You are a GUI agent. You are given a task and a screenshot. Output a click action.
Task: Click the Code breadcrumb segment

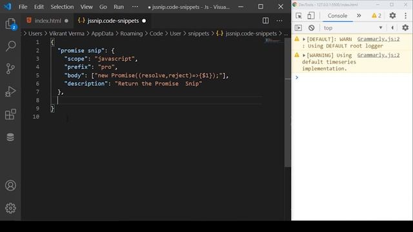(x=156, y=34)
